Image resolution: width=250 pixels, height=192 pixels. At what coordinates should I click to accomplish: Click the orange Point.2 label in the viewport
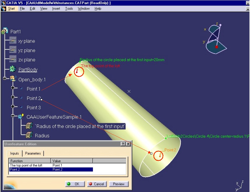[170, 150]
